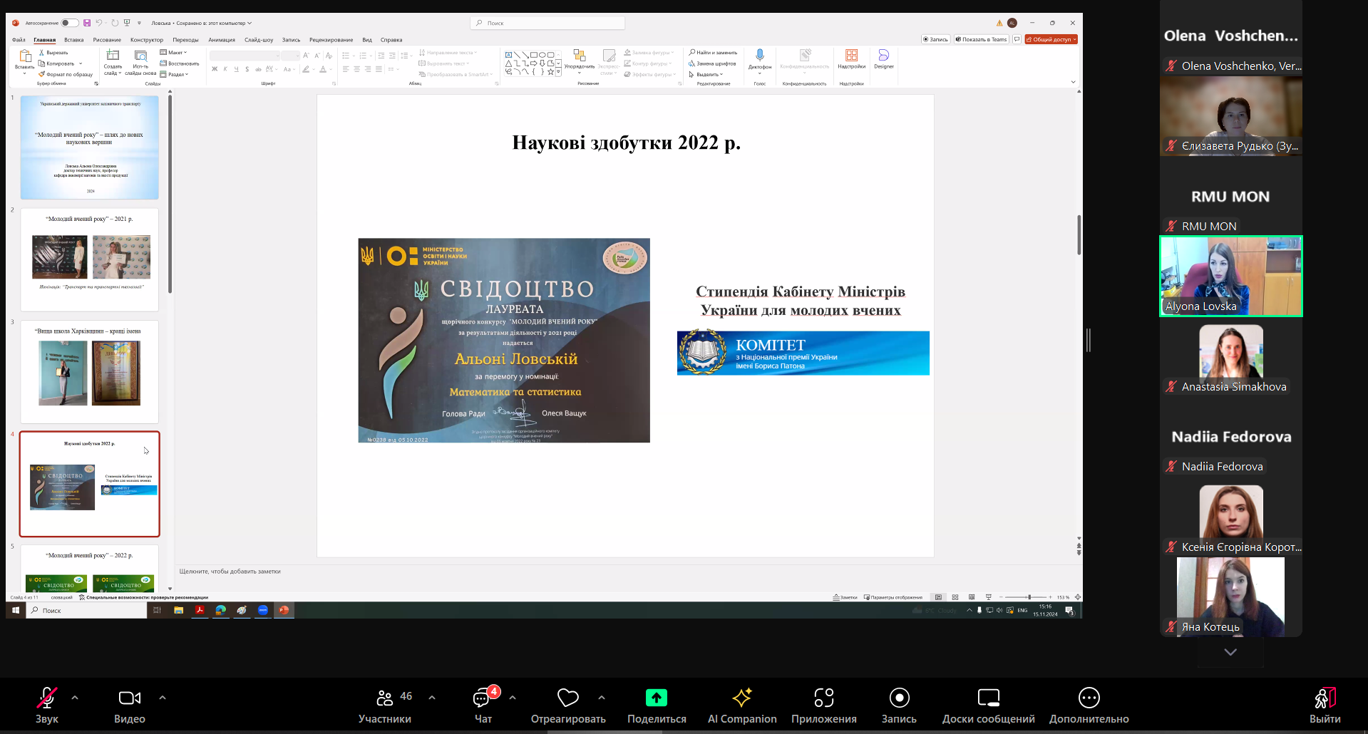
Task: Expand audio options arrow next to Звук
Action: [x=75, y=698]
